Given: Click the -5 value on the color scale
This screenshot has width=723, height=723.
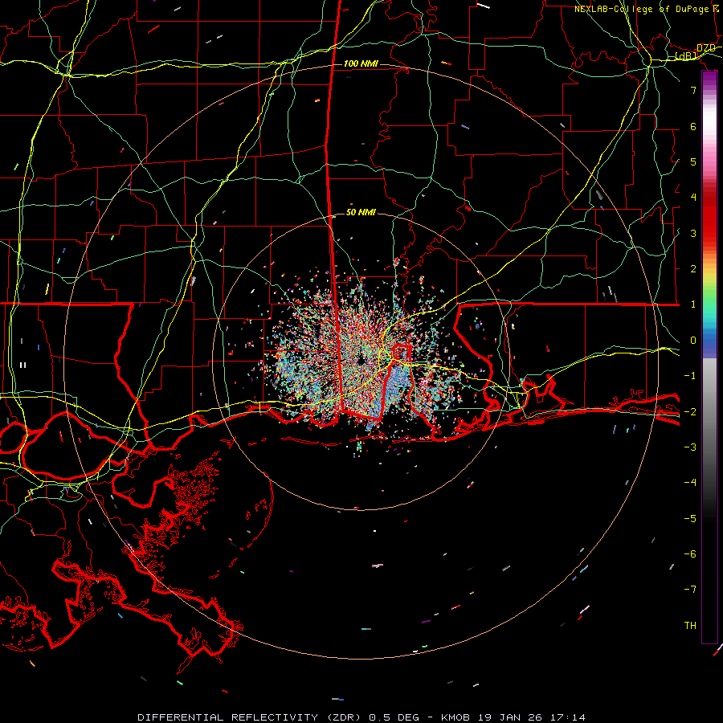Looking at the screenshot, I should [690, 519].
